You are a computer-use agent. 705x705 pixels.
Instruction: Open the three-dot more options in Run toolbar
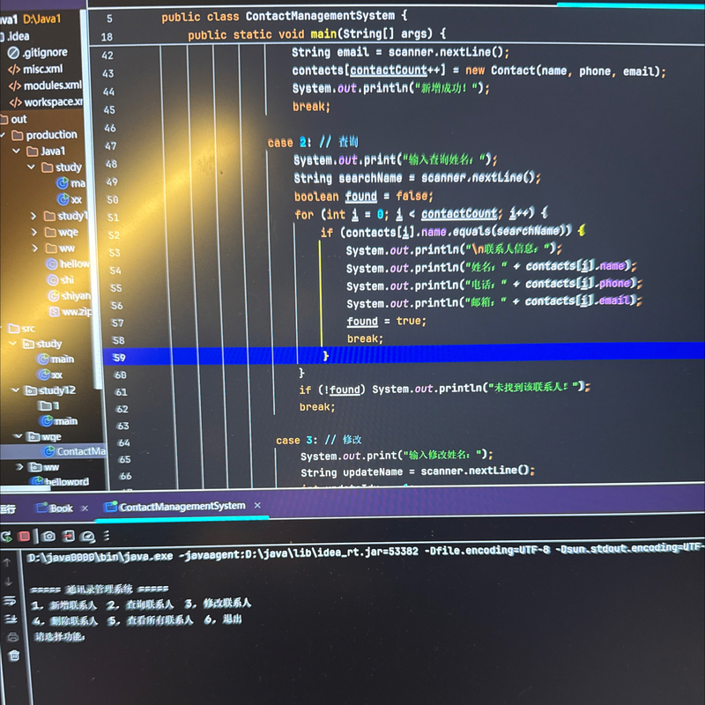click(x=108, y=536)
